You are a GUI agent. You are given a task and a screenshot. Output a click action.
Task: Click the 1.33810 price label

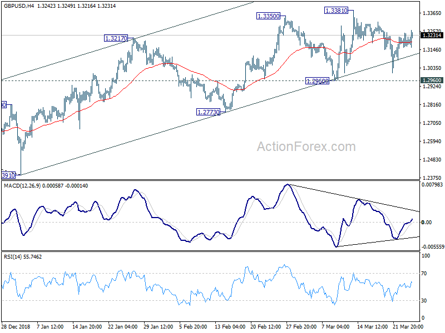[x=337, y=11]
